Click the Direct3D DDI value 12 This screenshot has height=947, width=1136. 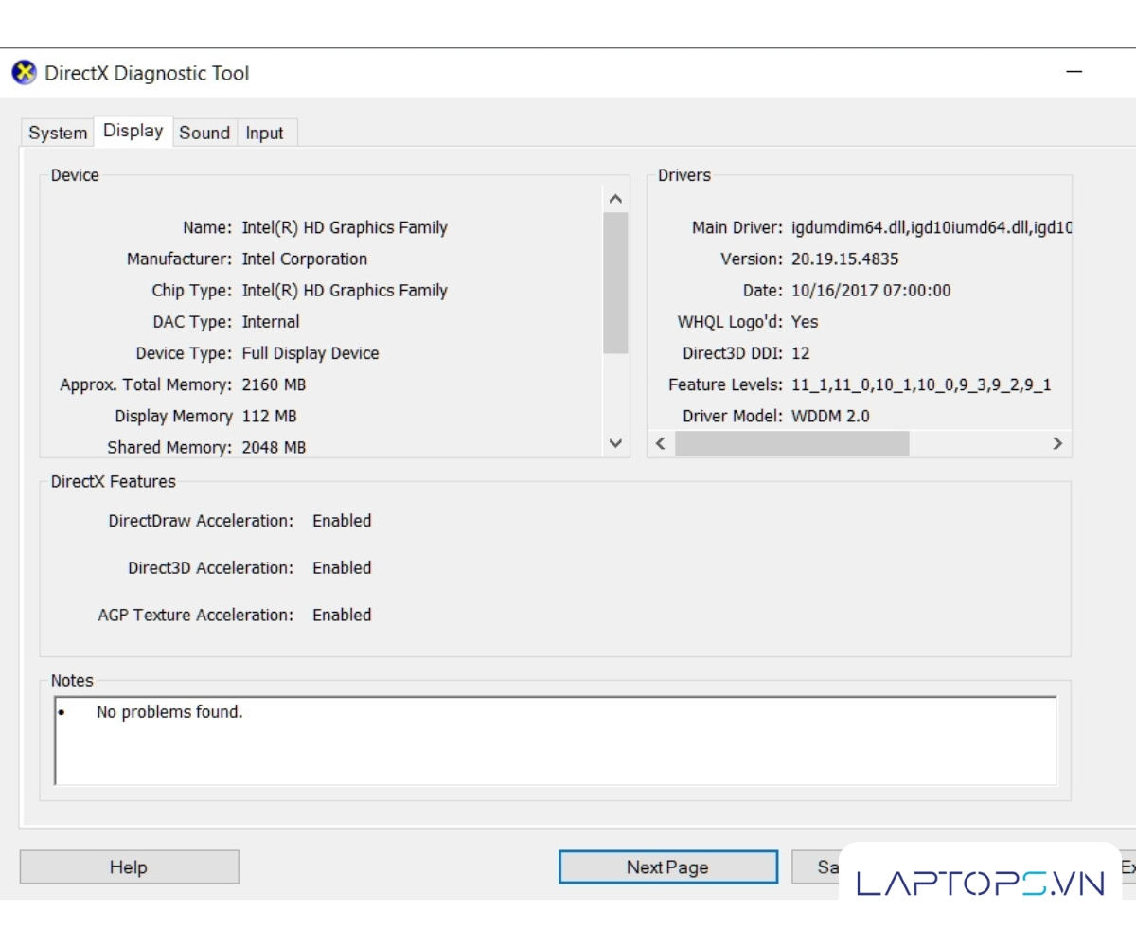point(801,353)
